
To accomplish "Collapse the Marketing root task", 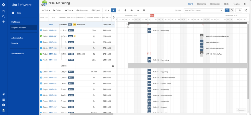I will pos(60,25).
